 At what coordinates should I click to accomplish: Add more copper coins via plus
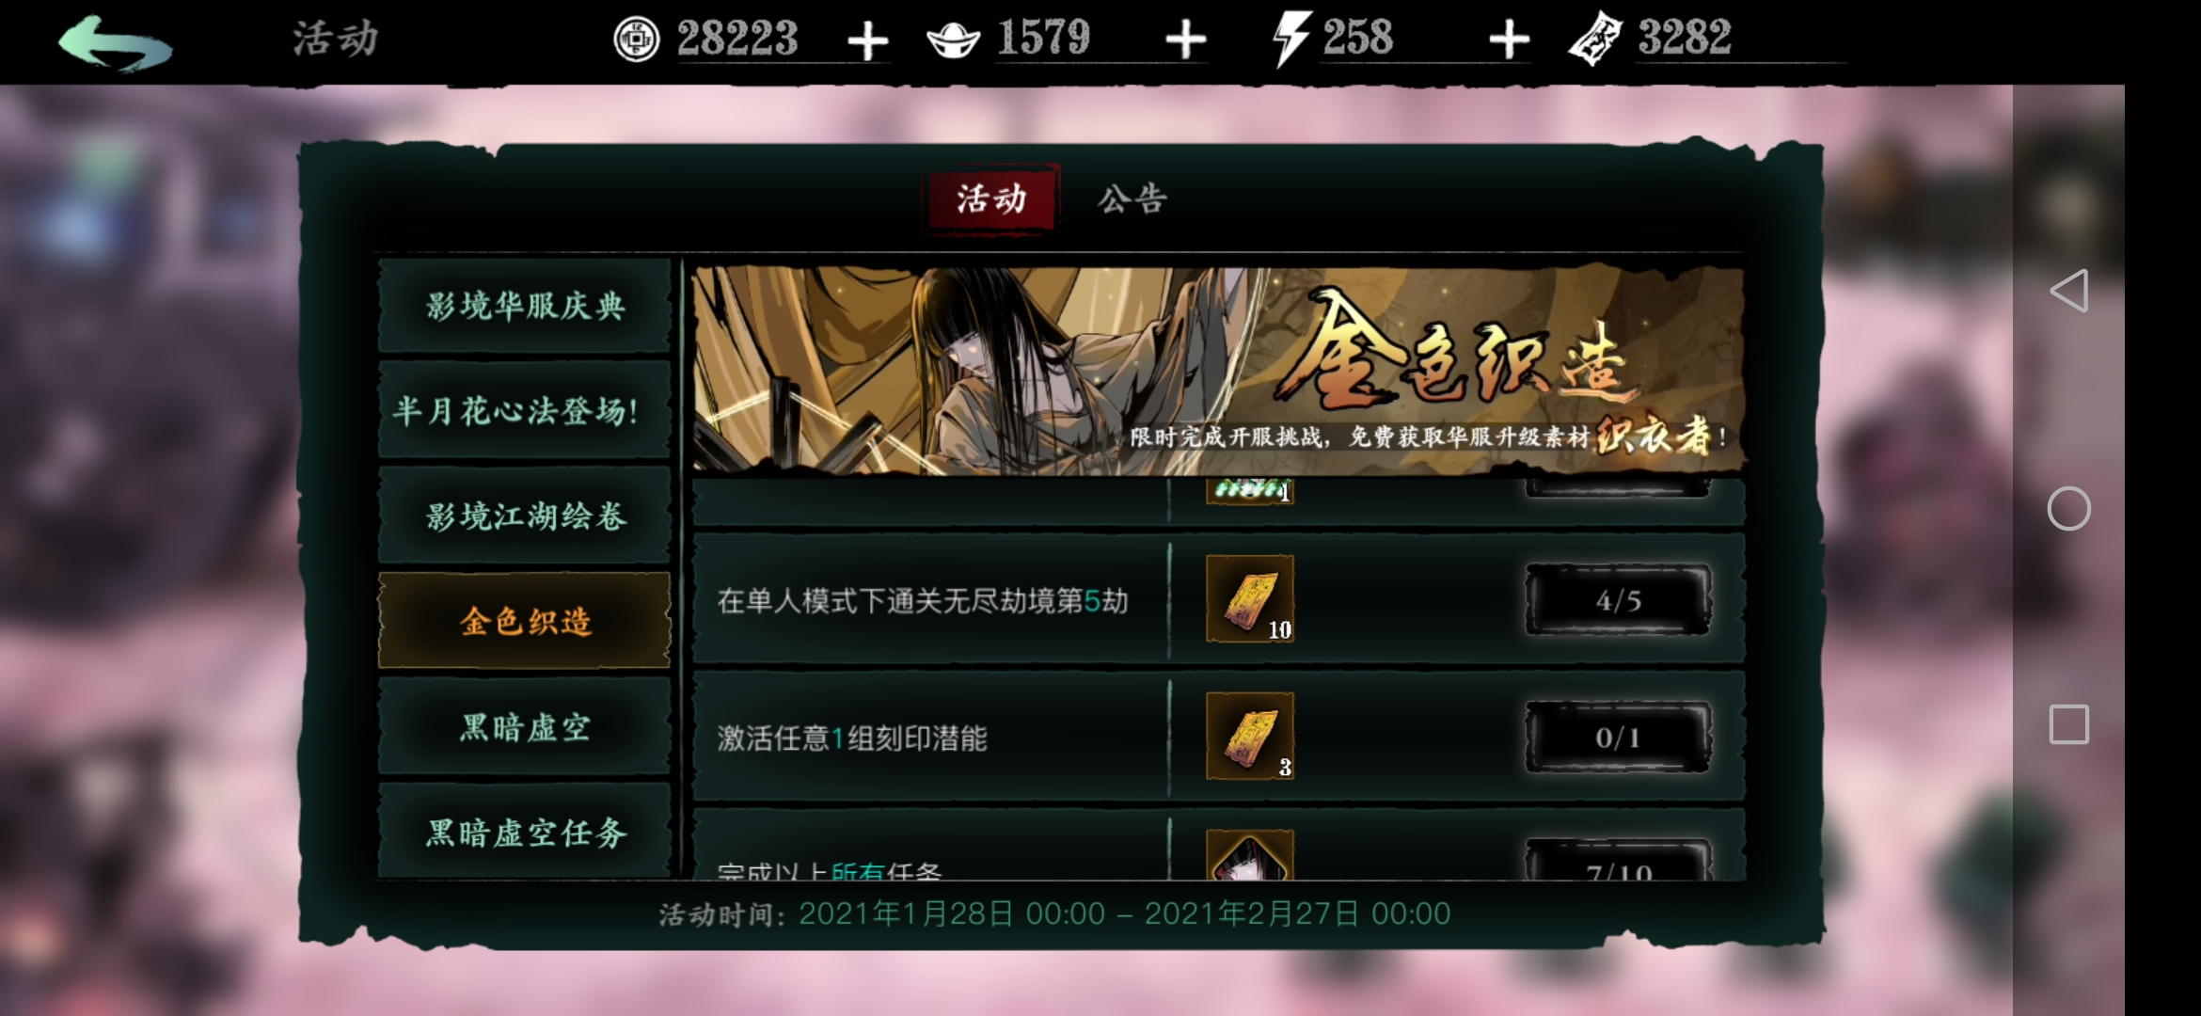(867, 41)
